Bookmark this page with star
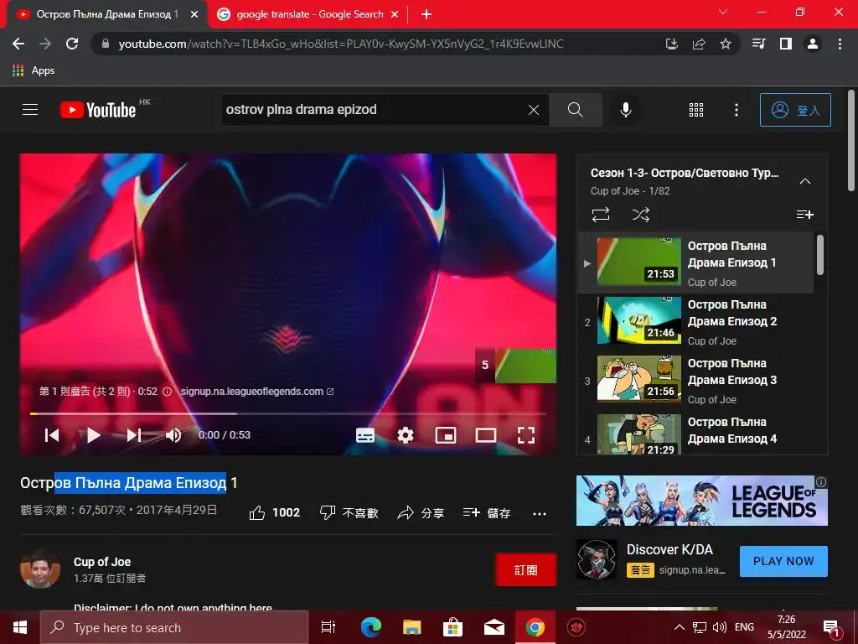 coord(726,44)
